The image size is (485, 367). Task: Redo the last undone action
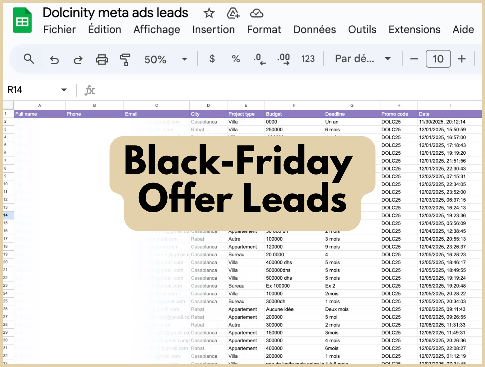78,60
